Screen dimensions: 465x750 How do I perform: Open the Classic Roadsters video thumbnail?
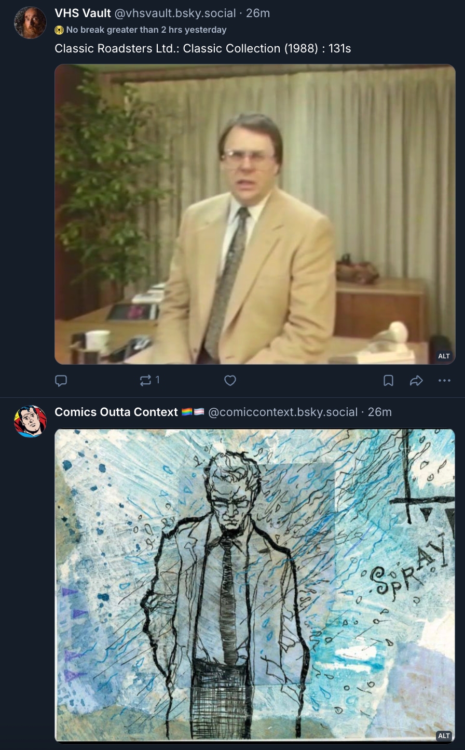[255, 214]
